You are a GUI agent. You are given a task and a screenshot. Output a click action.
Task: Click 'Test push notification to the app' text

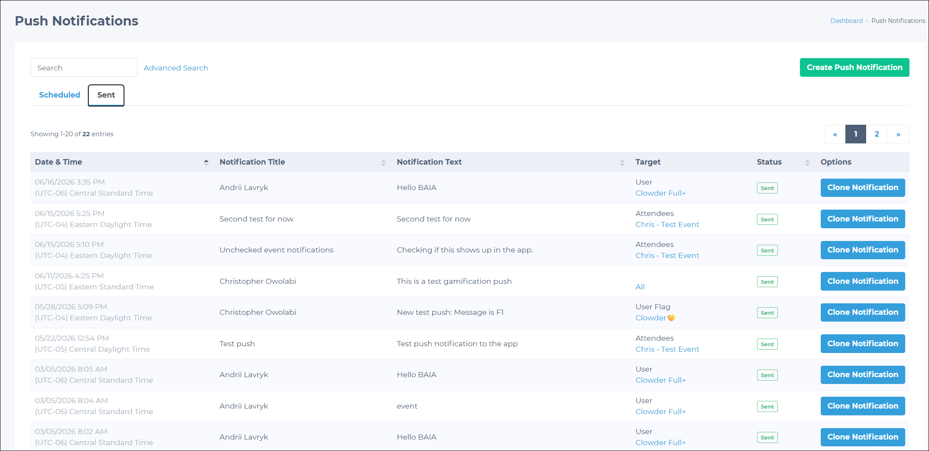tap(457, 344)
